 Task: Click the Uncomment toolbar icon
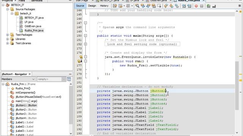[214, 6]
